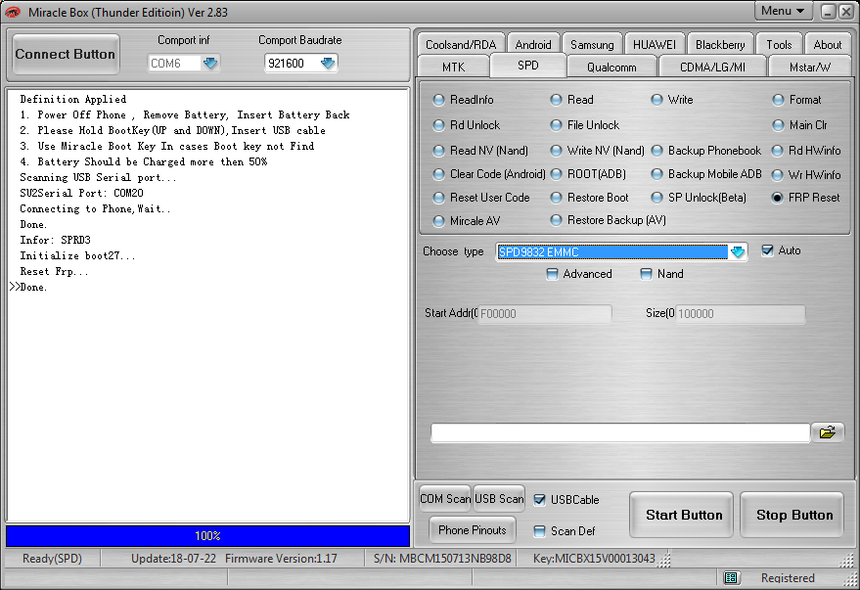The width and height of the screenshot is (860, 590).
Task: Click the Miracle Box red logo icon
Action: (12, 12)
